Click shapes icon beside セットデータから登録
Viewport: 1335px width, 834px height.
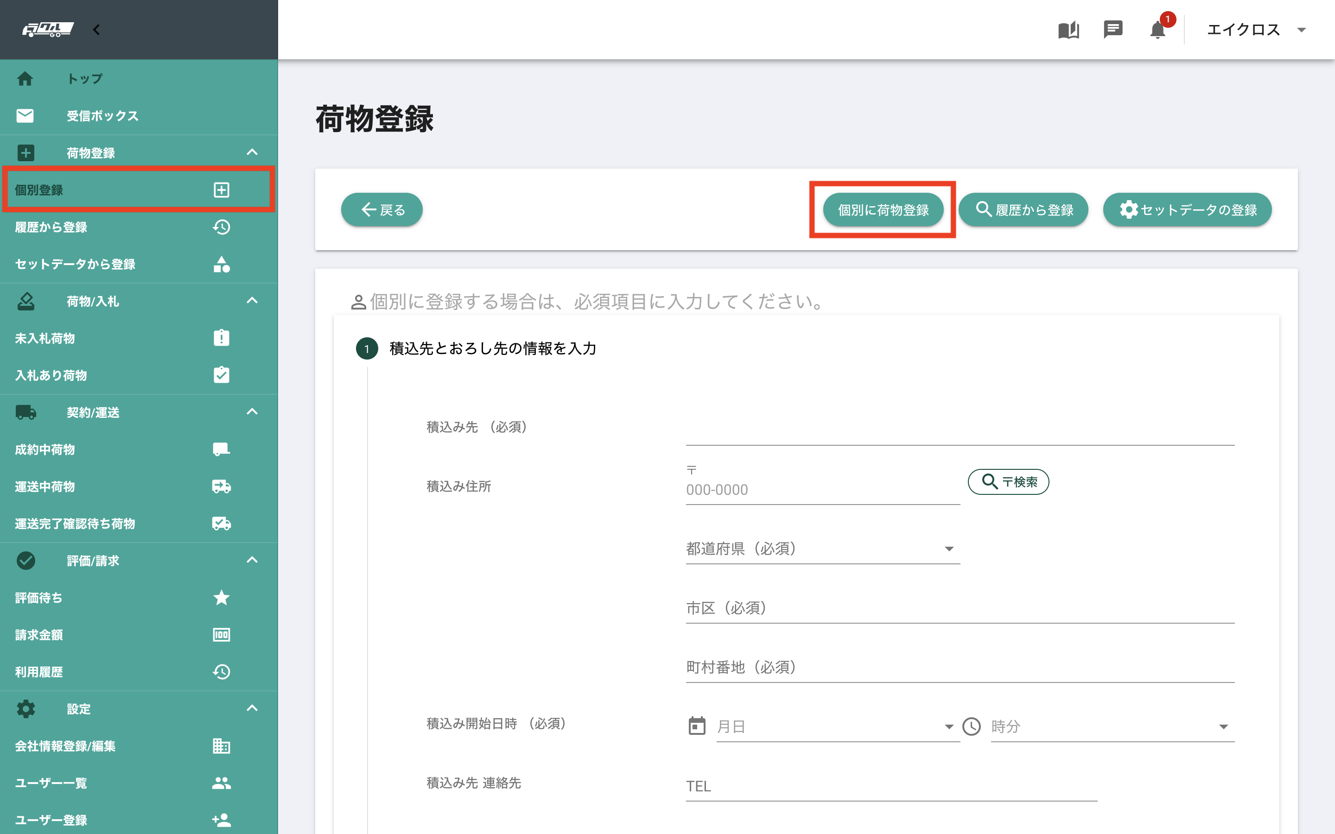(221, 264)
